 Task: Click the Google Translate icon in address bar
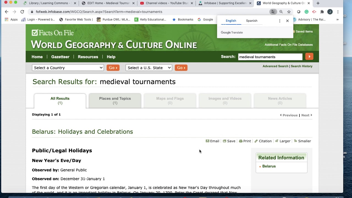(x=273, y=12)
